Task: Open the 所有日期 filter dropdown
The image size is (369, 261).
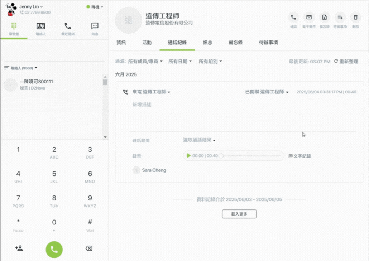Action: pyautogui.click(x=180, y=61)
